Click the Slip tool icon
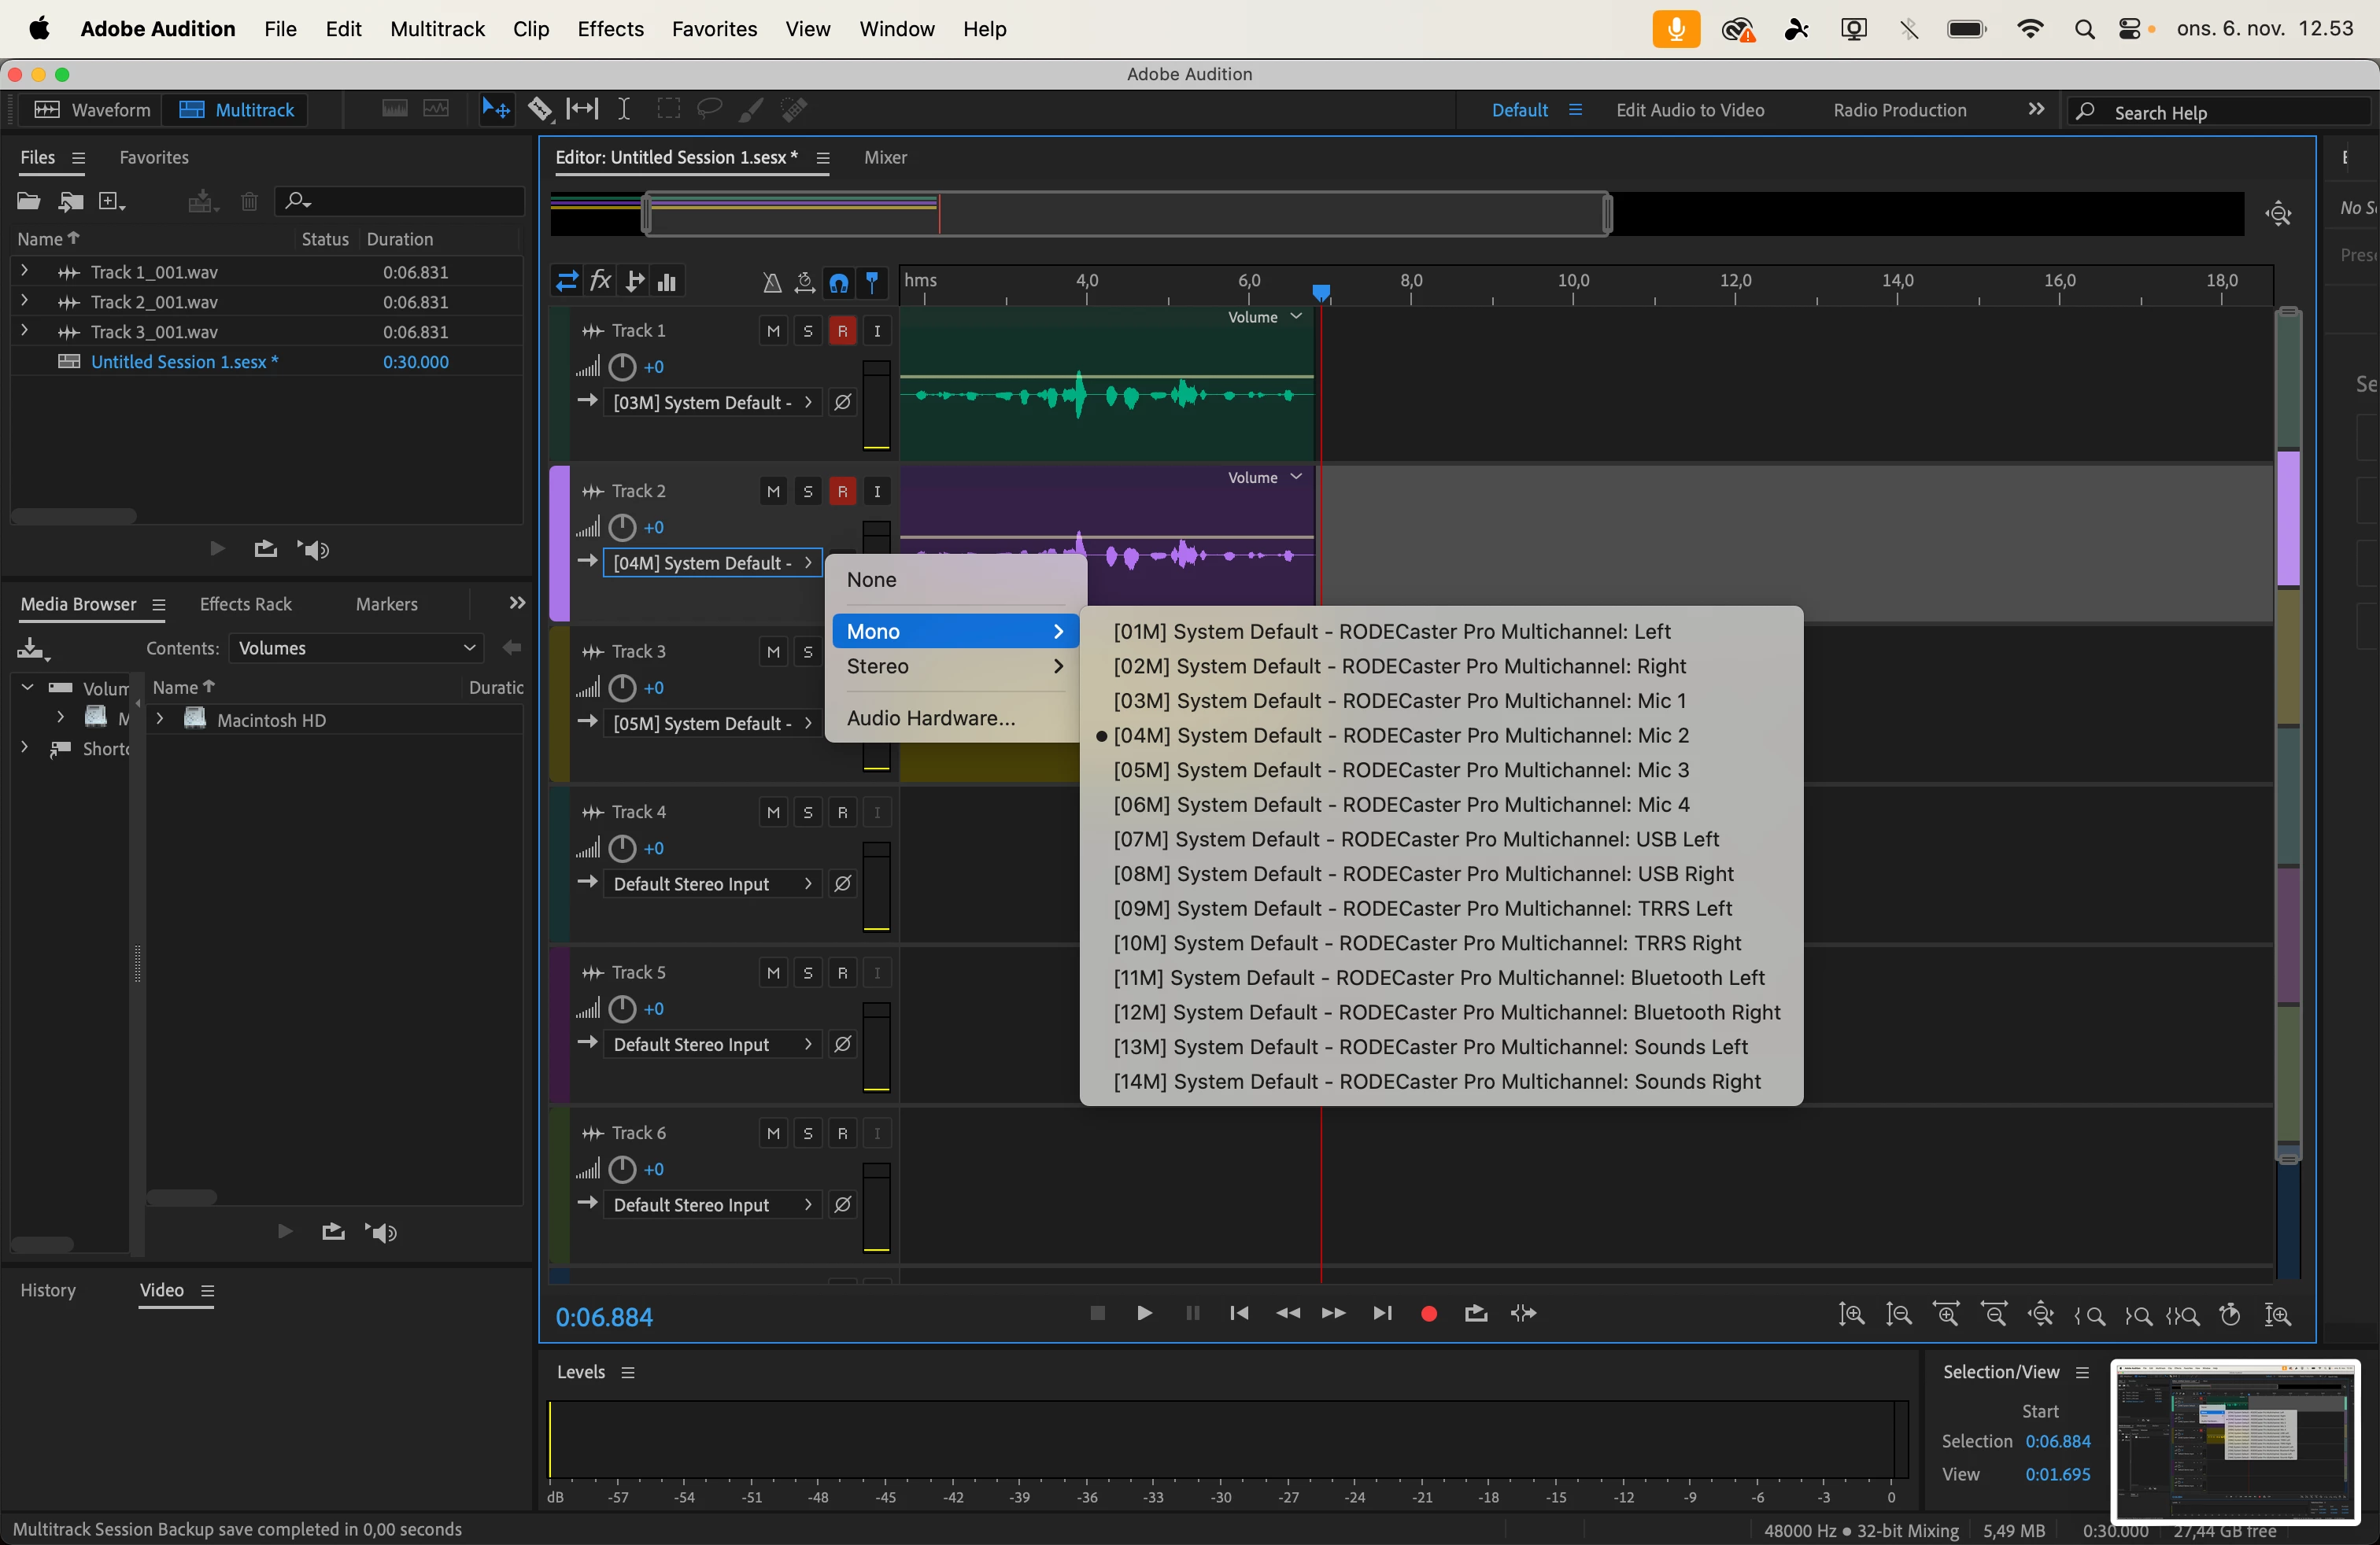Image resolution: width=2380 pixels, height=1545 pixels. [582, 109]
